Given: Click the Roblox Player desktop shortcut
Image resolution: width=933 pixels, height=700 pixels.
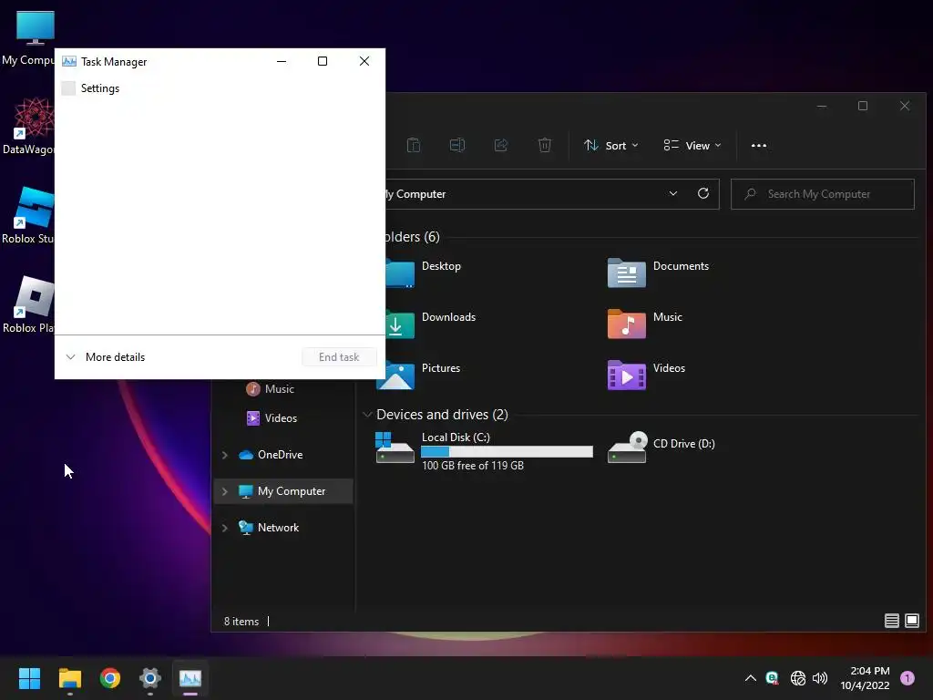Looking at the screenshot, I should (28, 304).
